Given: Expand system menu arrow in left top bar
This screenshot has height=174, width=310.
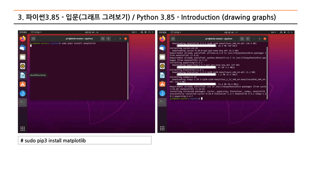Looking at the screenshot, I should (x=153, y=32).
